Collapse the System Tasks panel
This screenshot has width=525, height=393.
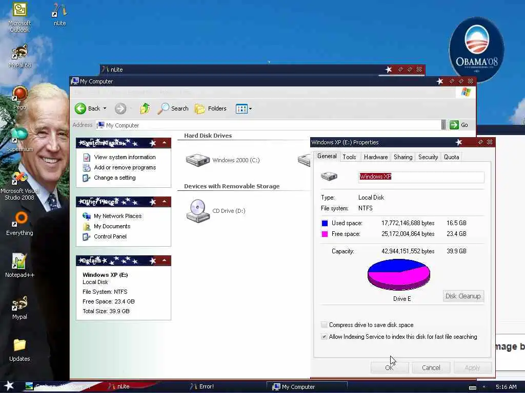(x=165, y=143)
